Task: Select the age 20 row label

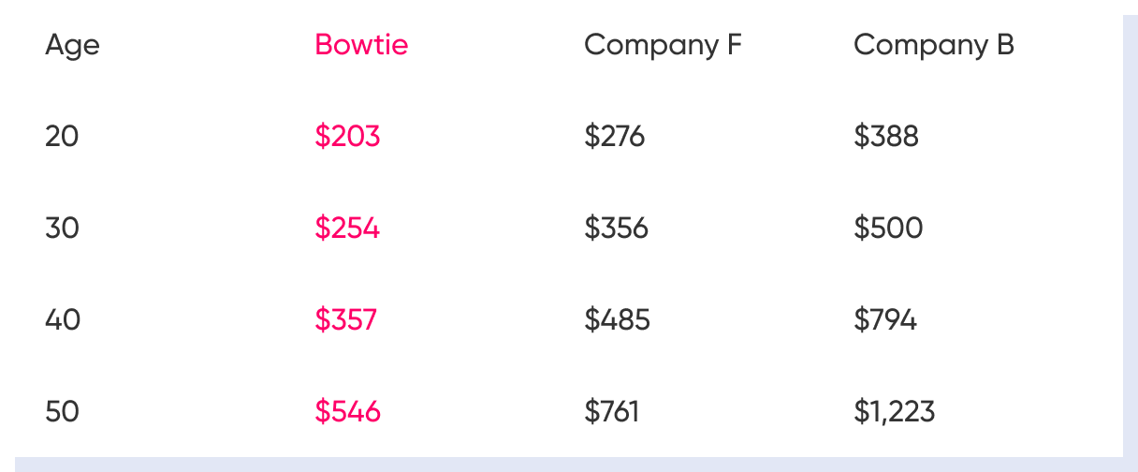Action: (62, 137)
